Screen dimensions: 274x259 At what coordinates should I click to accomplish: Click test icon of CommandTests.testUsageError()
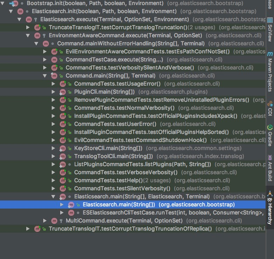[x=62, y=84]
